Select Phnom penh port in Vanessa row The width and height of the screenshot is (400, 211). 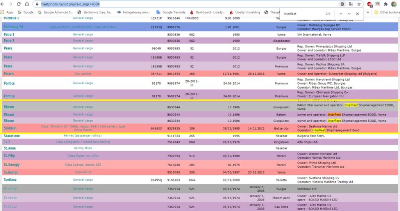pyautogui.click(x=281, y=198)
